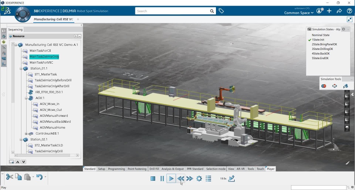This screenshot has height=190, width=355.
Task: Click the Undo arrow icon
Action: click(40, 177)
